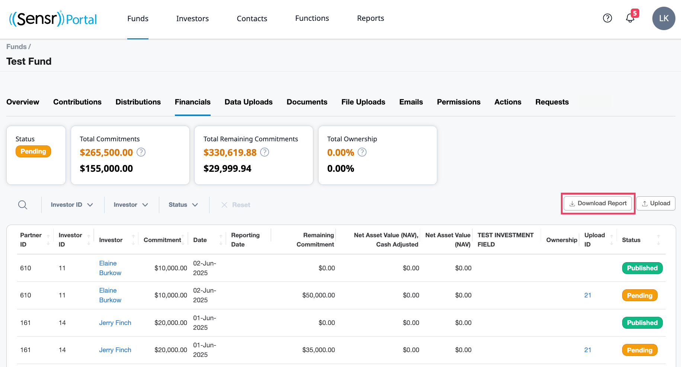This screenshot has width=681, height=367.
Task: Go to Funds breadcrumb link
Action: coord(16,46)
